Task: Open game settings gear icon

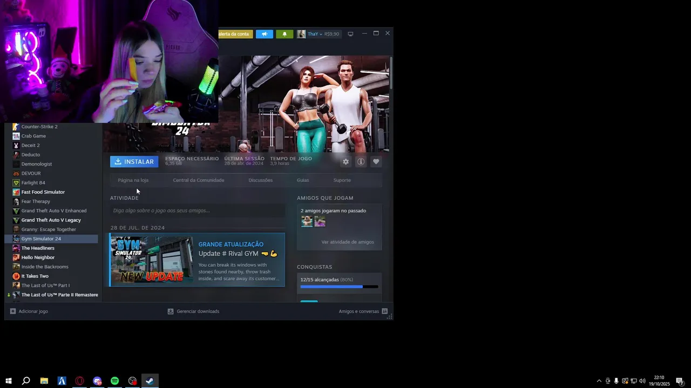Action: (x=345, y=162)
